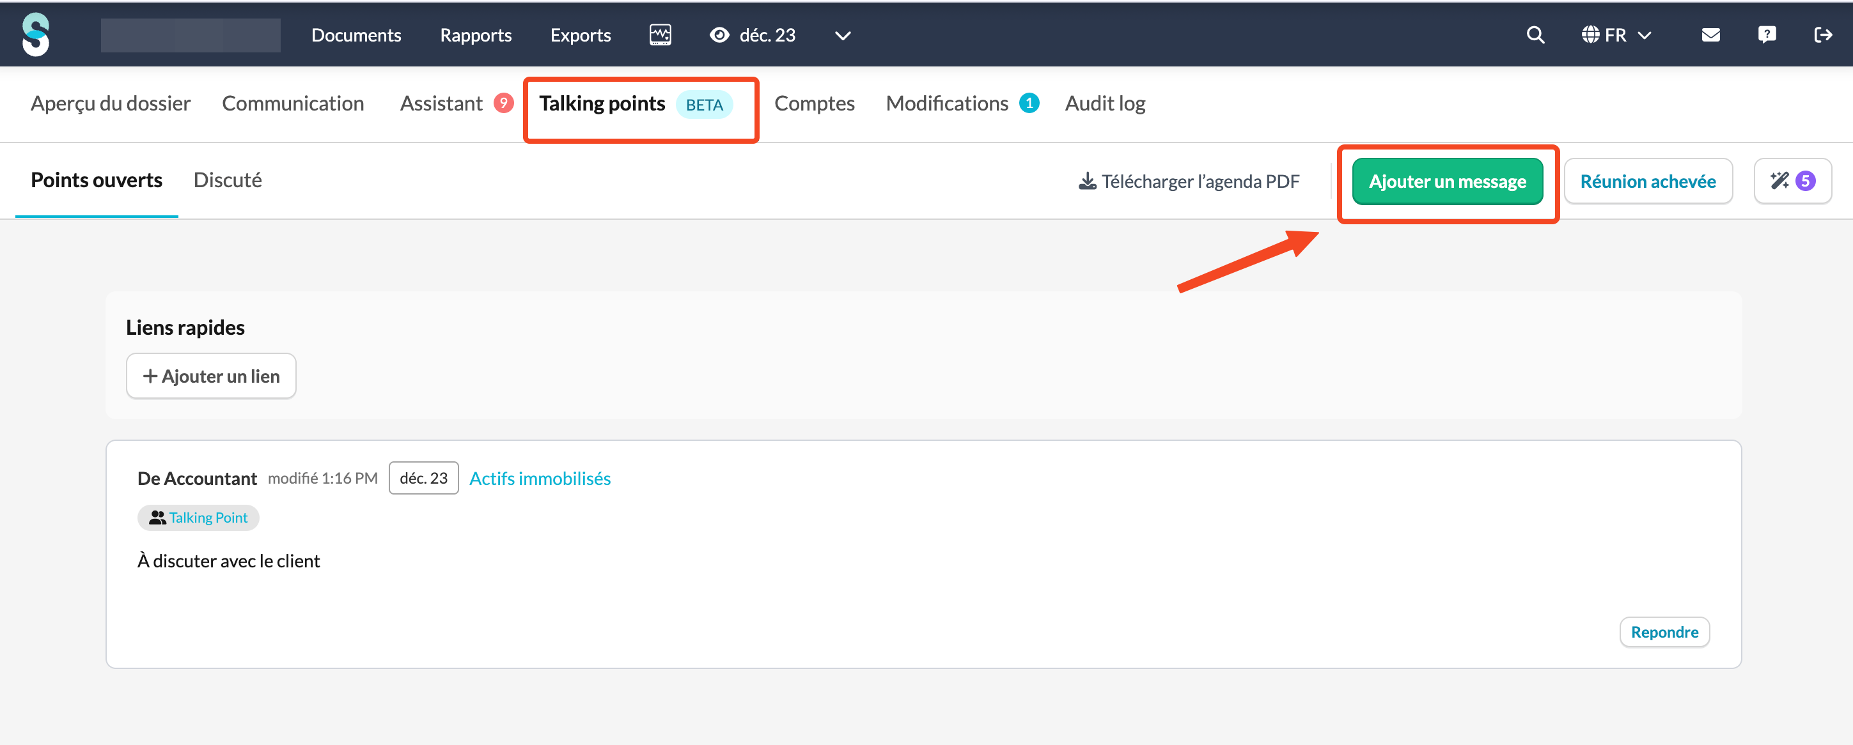Click the help question mark icon
This screenshot has width=1853, height=745.
tap(1767, 35)
